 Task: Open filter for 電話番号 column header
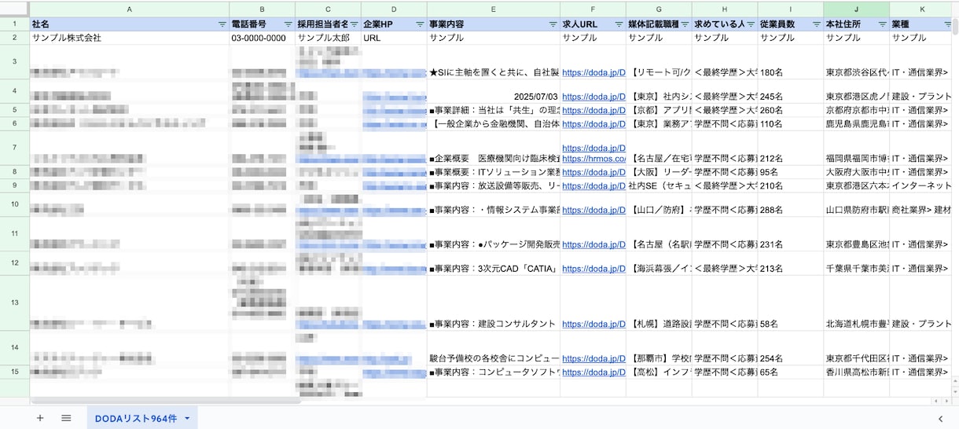pyautogui.click(x=288, y=24)
